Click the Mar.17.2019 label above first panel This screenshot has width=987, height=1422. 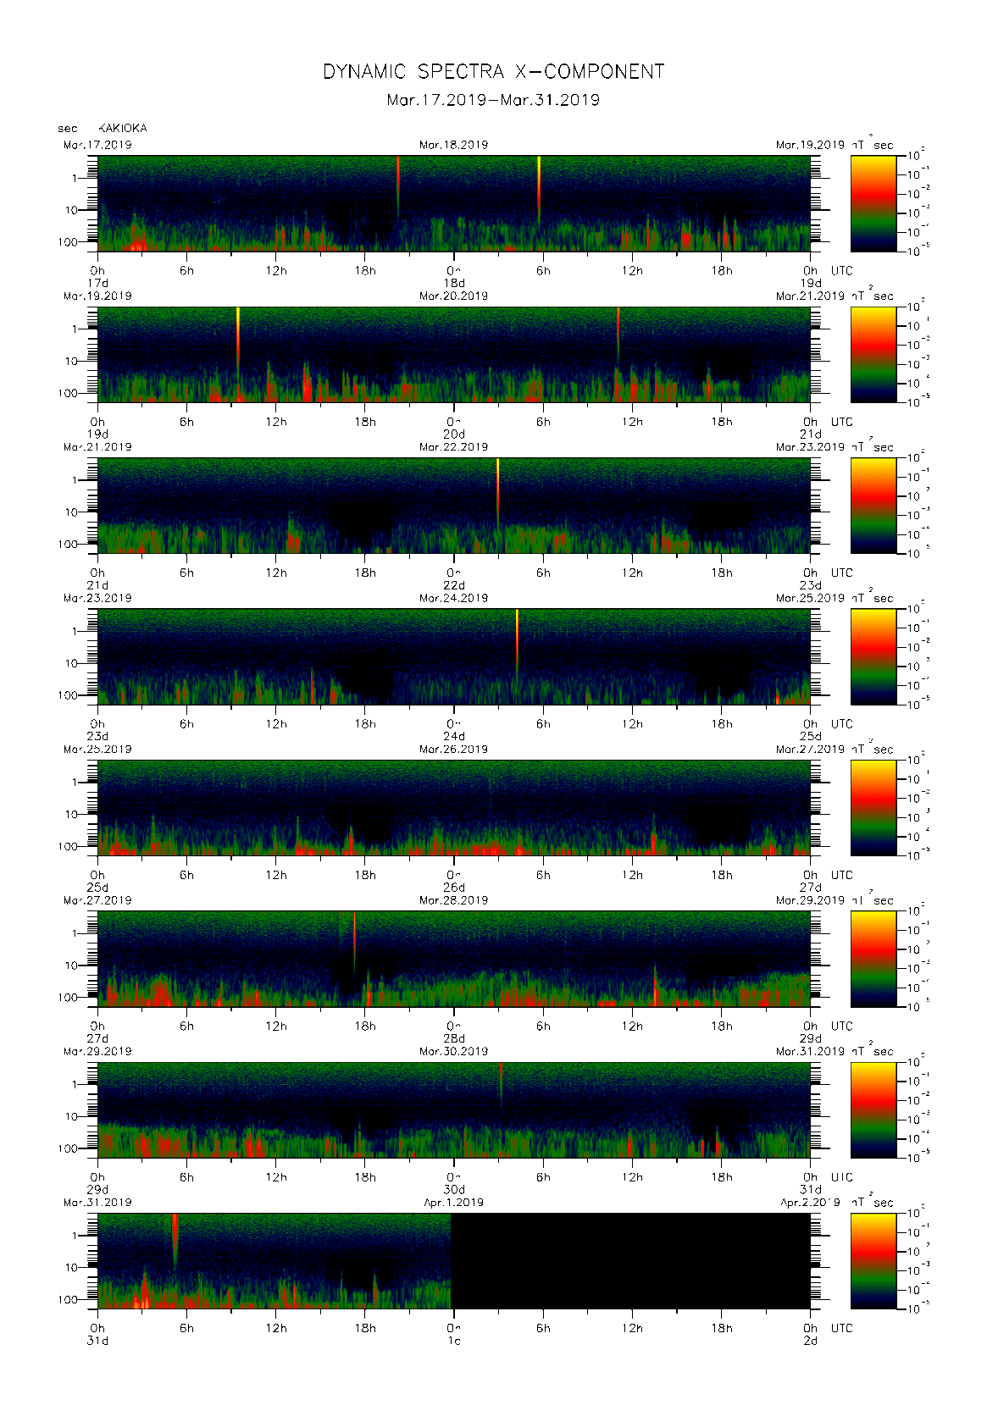[97, 145]
